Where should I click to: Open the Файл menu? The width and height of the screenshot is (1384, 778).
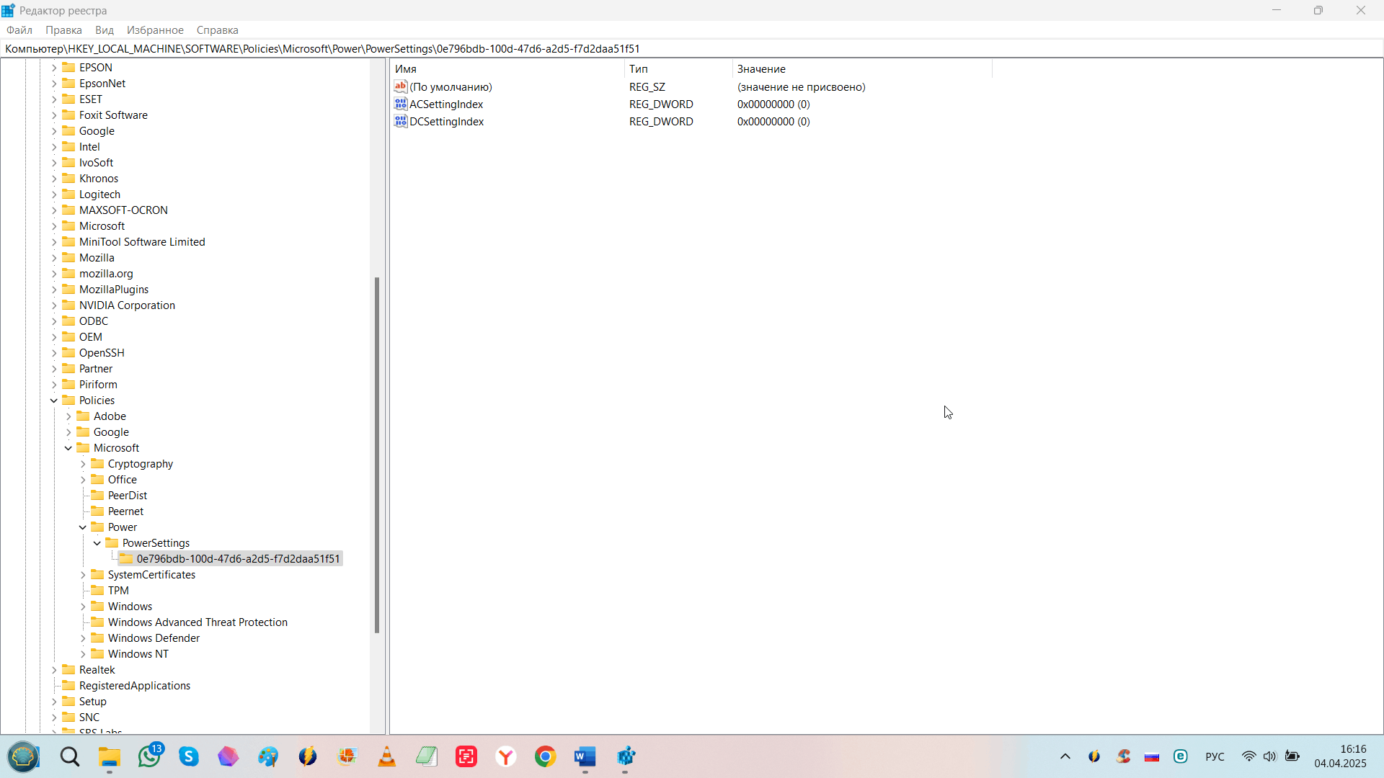pyautogui.click(x=19, y=30)
